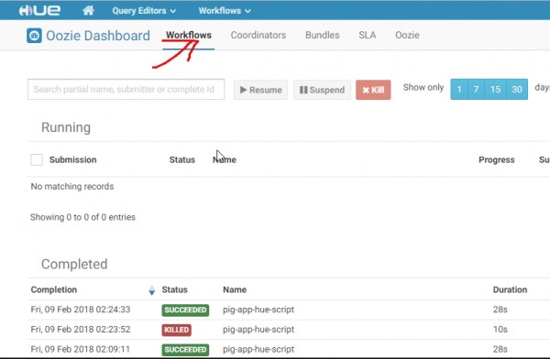
Task: Go to the SLA tab
Action: [x=368, y=35]
